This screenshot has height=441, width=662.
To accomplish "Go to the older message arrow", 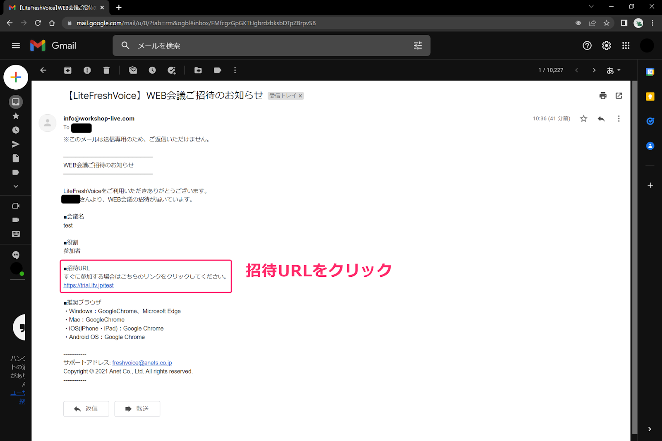I will pos(594,70).
